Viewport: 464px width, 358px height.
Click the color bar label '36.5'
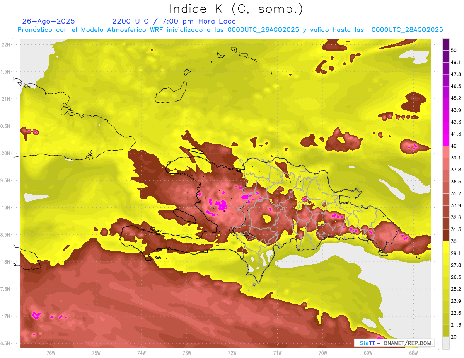click(455, 182)
